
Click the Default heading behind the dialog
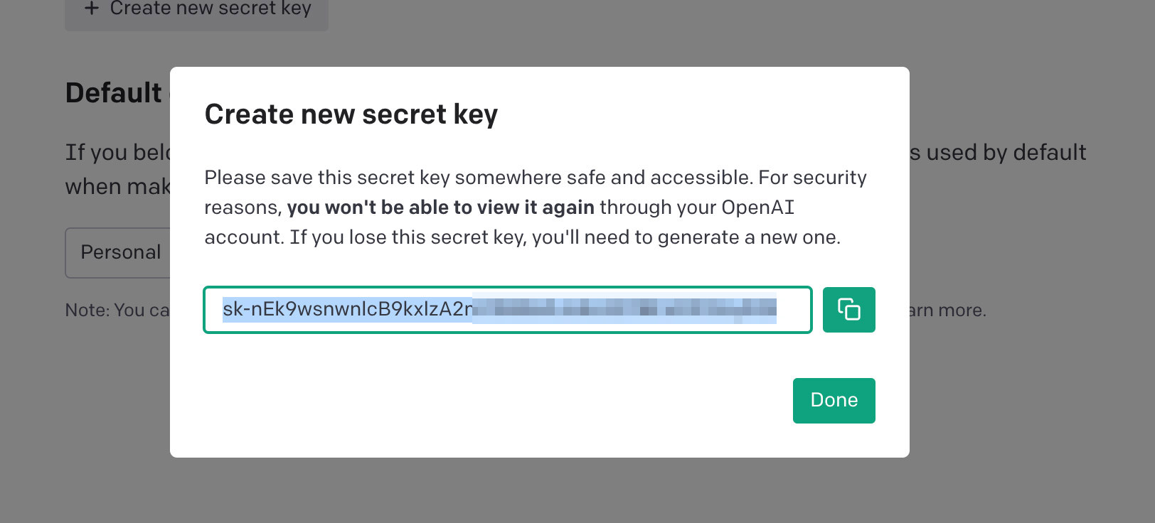(x=114, y=93)
